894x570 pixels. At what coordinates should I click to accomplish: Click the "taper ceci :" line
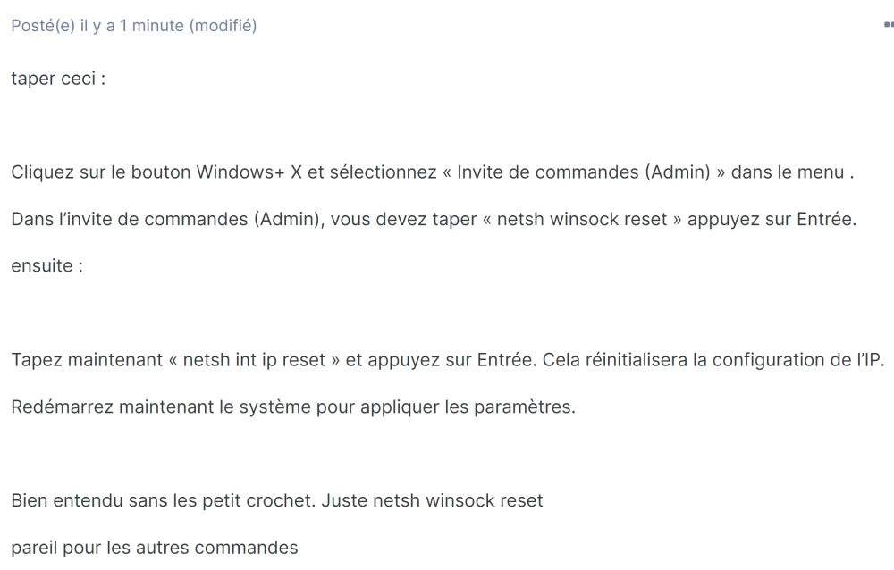pos(59,78)
